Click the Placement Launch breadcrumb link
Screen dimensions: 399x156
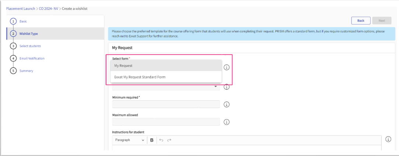pyautogui.click(x=21, y=8)
